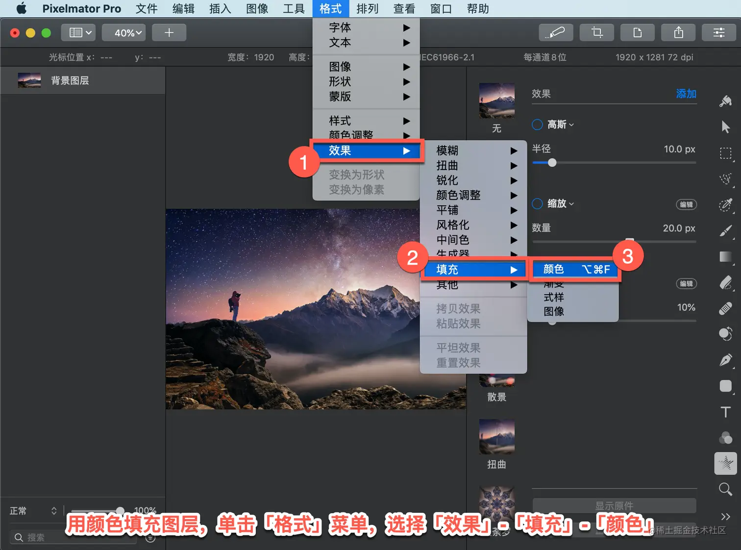Expand the 字体 submenu
Viewport: 741px width, 550px height.
click(x=366, y=27)
